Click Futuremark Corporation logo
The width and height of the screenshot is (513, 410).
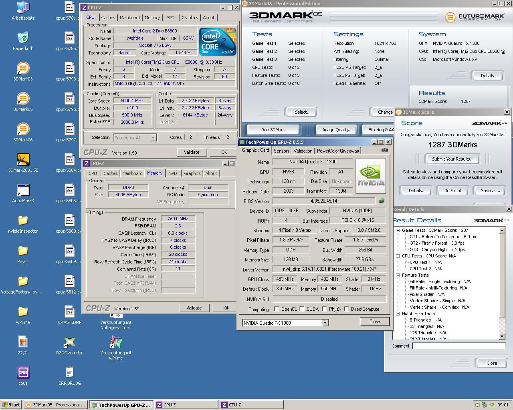tap(475, 17)
